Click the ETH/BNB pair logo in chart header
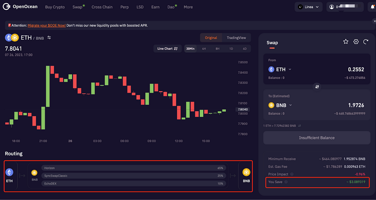Image resolution: width=376 pixels, height=200 pixels. tap(12, 38)
